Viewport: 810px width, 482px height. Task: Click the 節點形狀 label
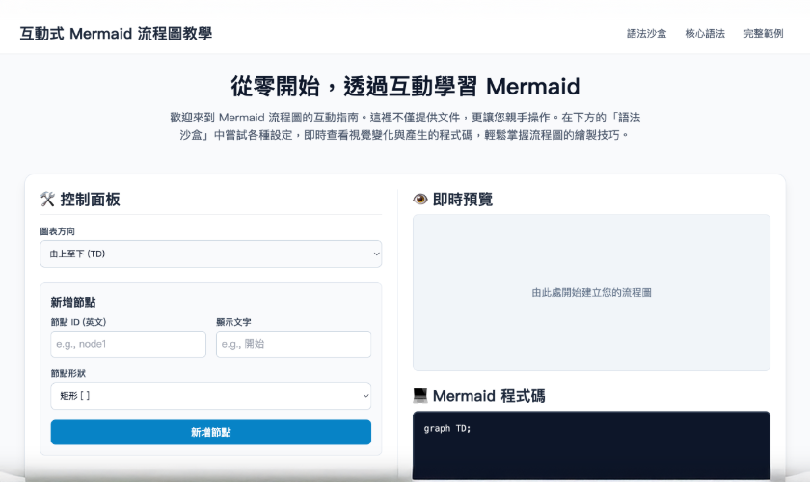click(68, 373)
